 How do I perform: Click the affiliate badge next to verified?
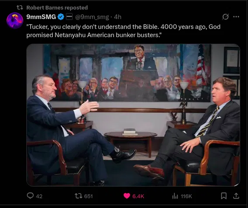point(69,17)
